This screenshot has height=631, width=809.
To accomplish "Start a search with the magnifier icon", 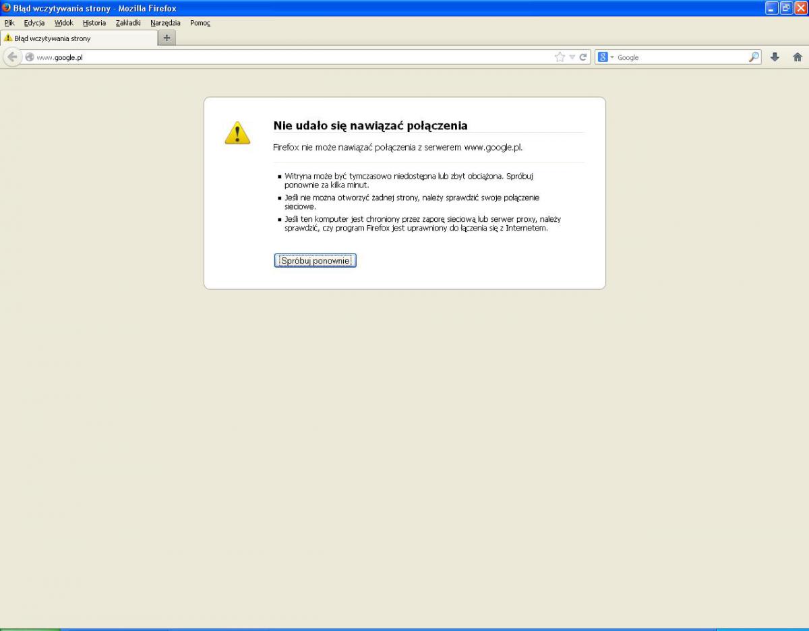I will point(754,57).
